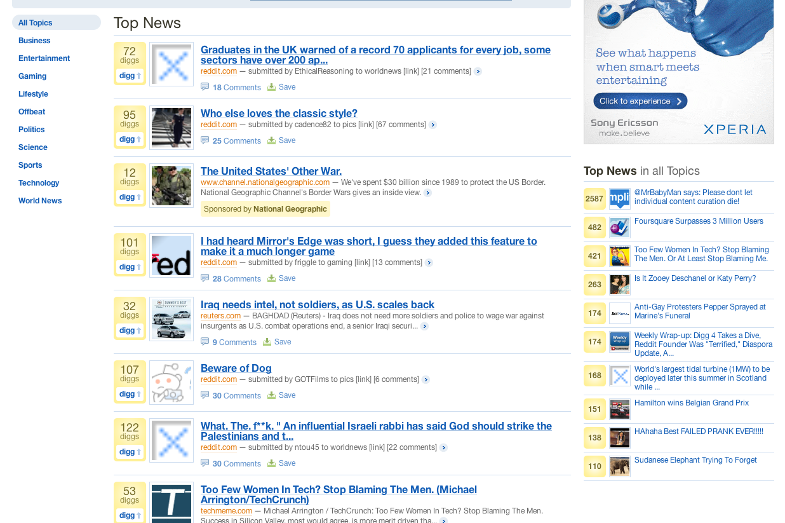Viewport: 785px width, 523px height.
Task: Expand arrow after friggle gaming submission
Action: [429, 263]
